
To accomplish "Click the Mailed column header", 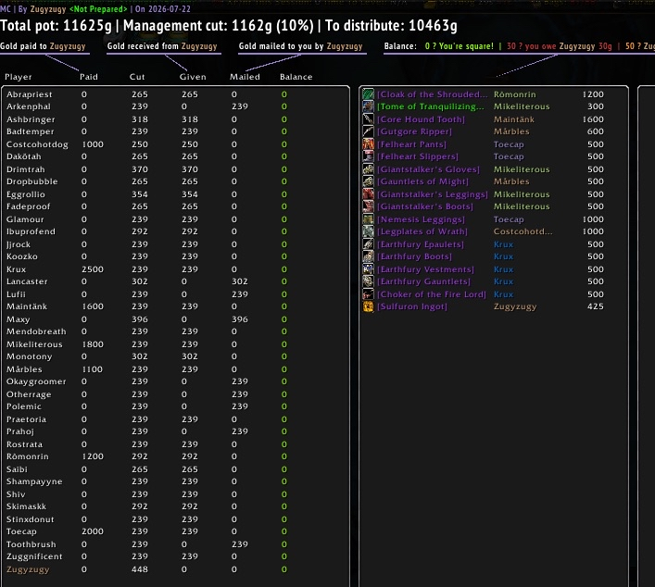I will tap(245, 77).
